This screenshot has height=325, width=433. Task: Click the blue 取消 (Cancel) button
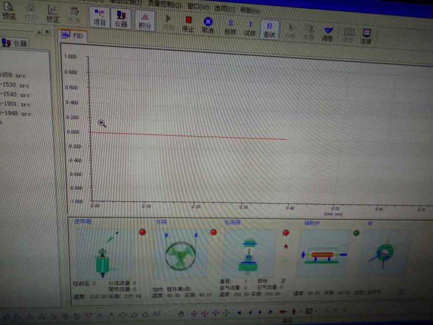coord(208,25)
